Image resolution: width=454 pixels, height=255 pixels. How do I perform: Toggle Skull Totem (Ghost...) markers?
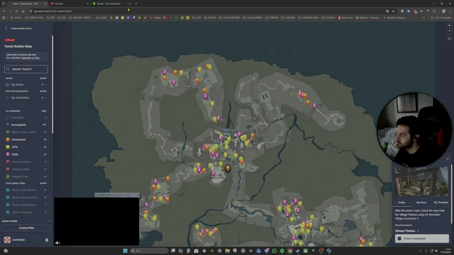pyautogui.click(x=26, y=190)
